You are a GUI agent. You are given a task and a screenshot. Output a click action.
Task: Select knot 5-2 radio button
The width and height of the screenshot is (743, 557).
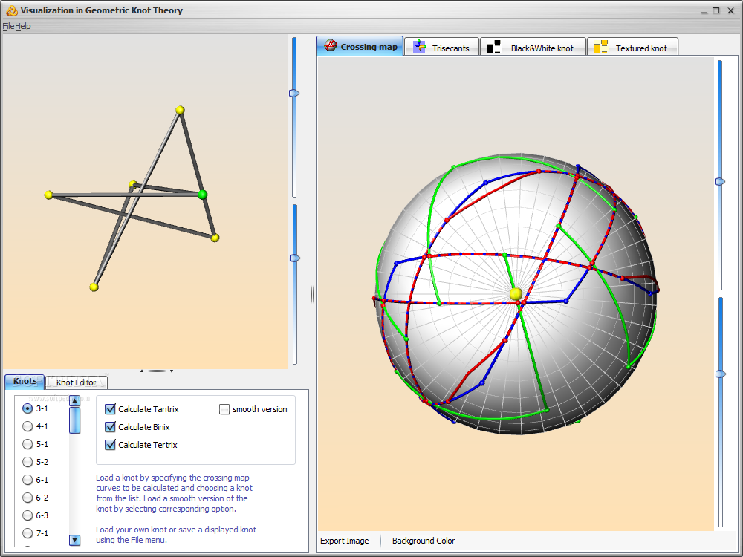pos(27,462)
